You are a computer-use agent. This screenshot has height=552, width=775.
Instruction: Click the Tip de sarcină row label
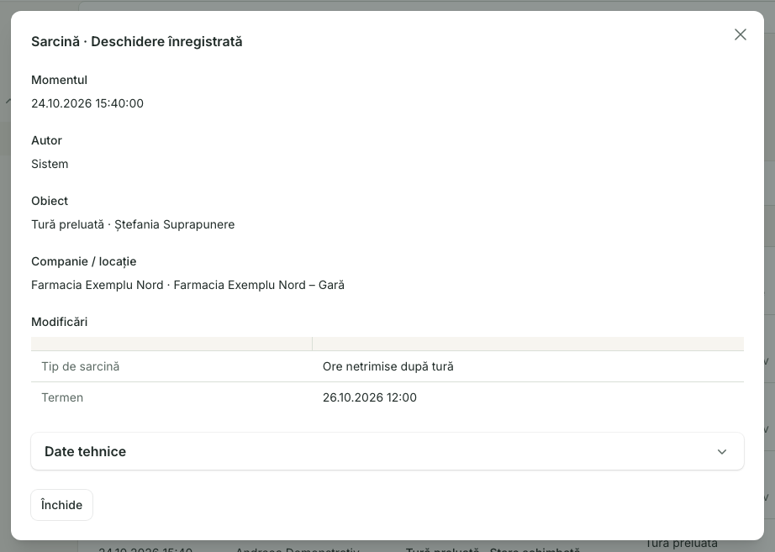[x=81, y=366]
